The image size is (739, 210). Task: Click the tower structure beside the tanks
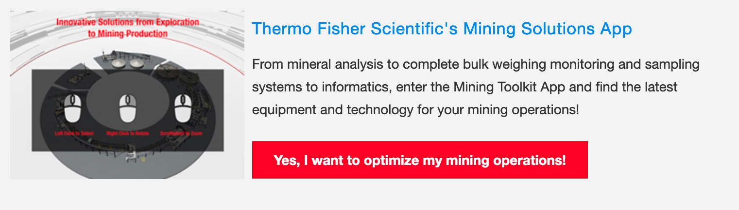tap(103, 54)
